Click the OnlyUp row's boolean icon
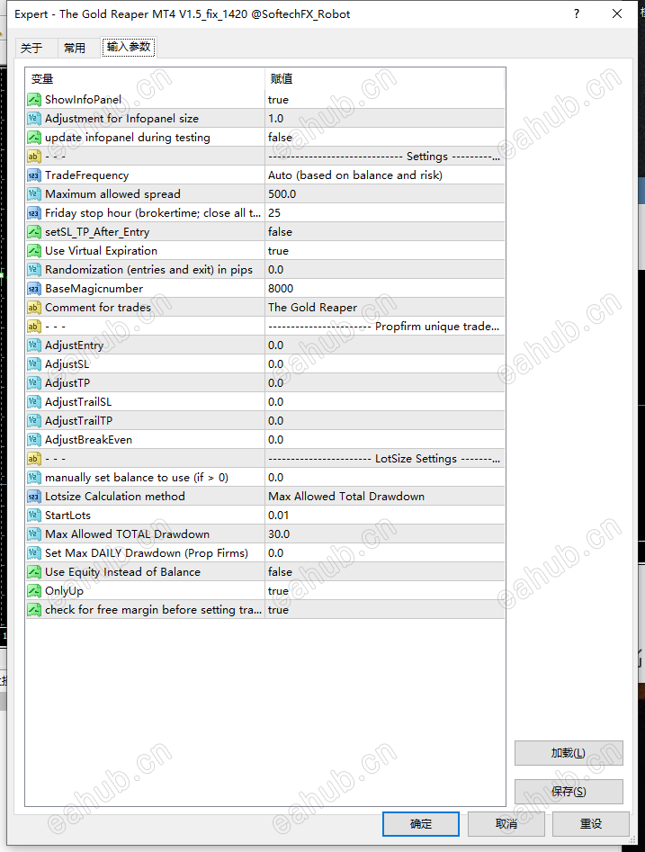 pyautogui.click(x=34, y=590)
